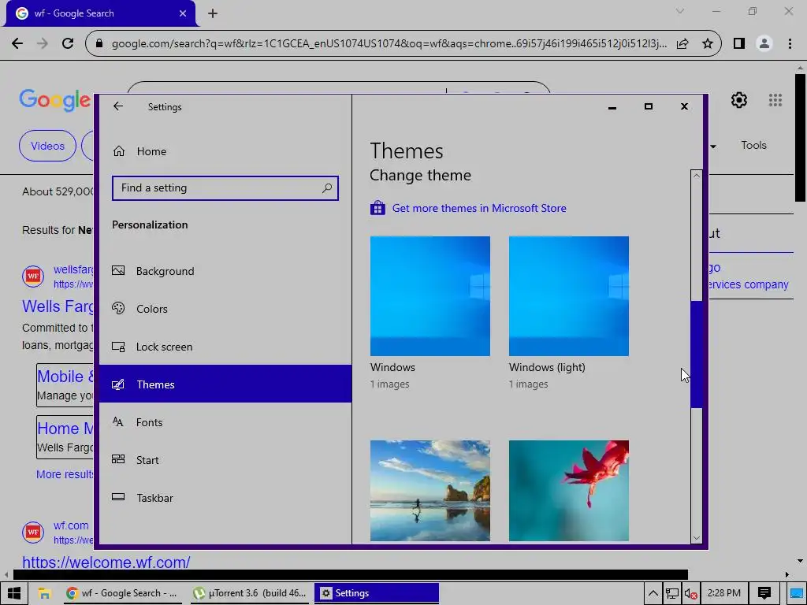Close the wf - Google Search tab

(183, 13)
